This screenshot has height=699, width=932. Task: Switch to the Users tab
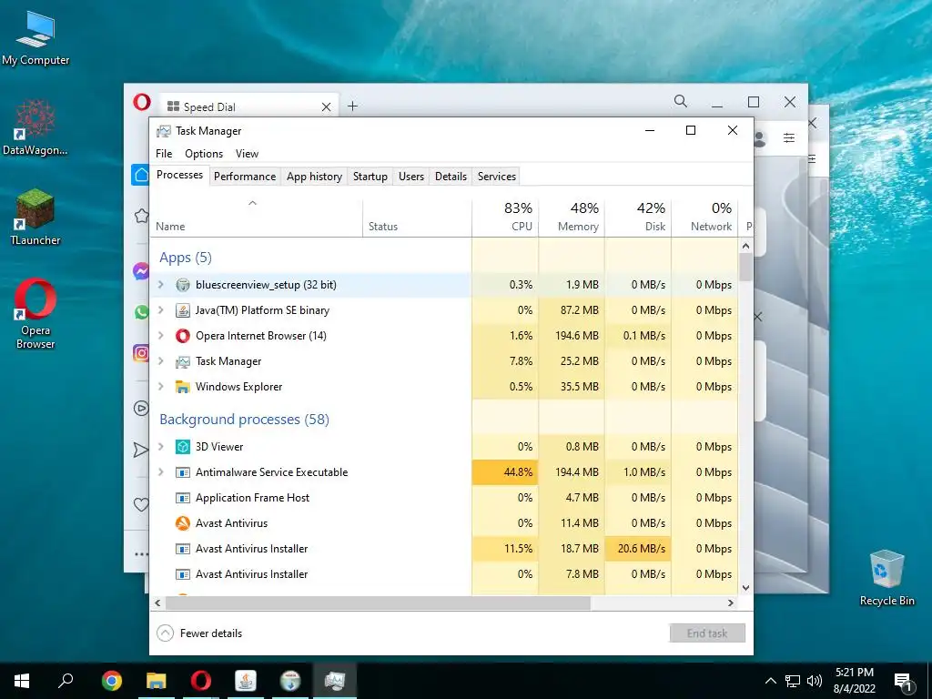tap(411, 177)
